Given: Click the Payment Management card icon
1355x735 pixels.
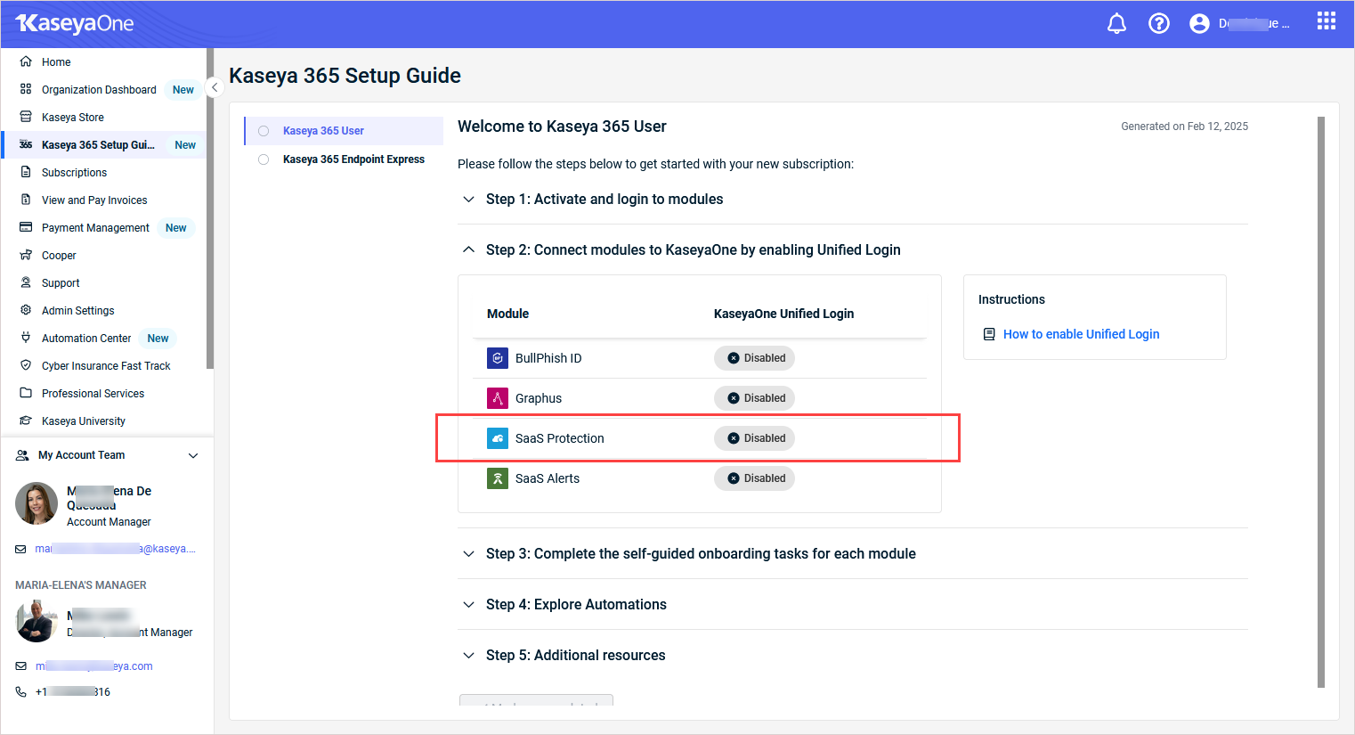Looking at the screenshot, I should click(26, 227).
